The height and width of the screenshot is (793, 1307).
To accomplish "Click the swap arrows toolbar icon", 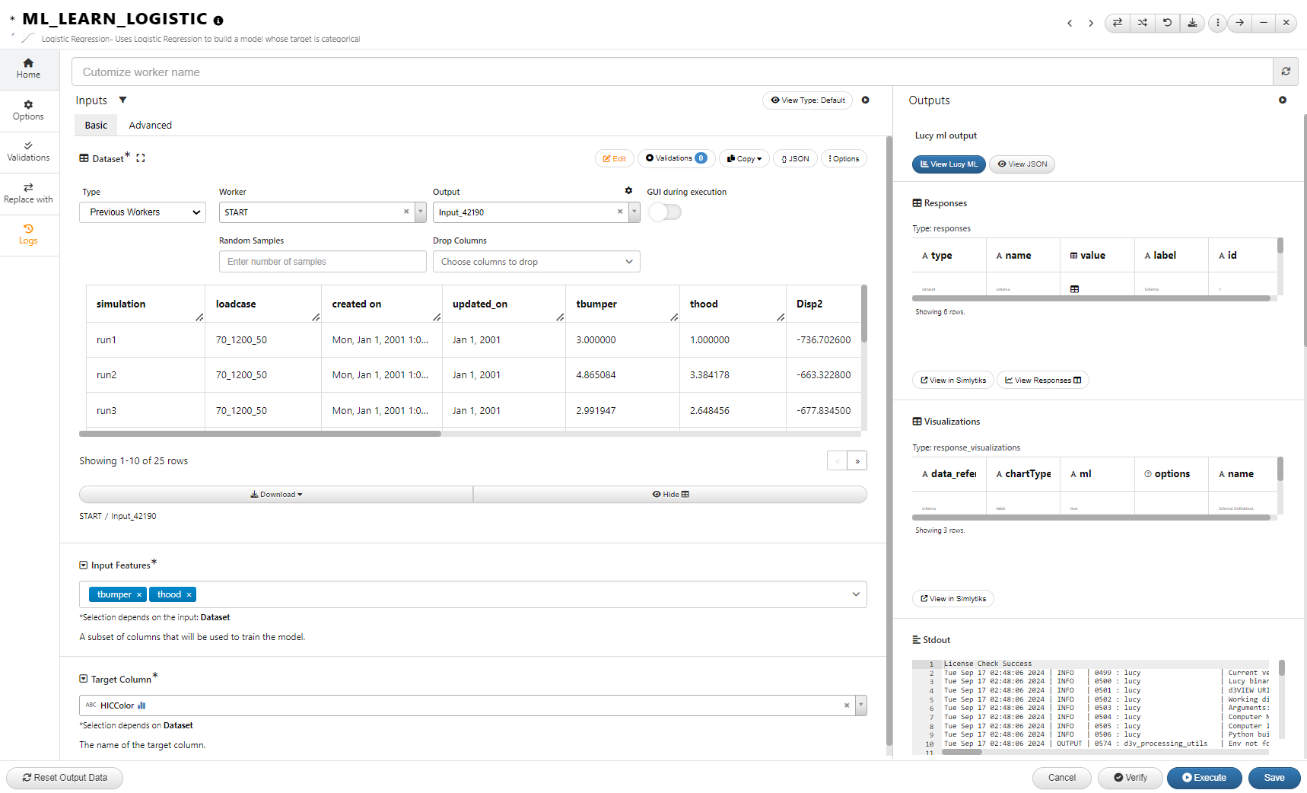I will coord(1117,23).
